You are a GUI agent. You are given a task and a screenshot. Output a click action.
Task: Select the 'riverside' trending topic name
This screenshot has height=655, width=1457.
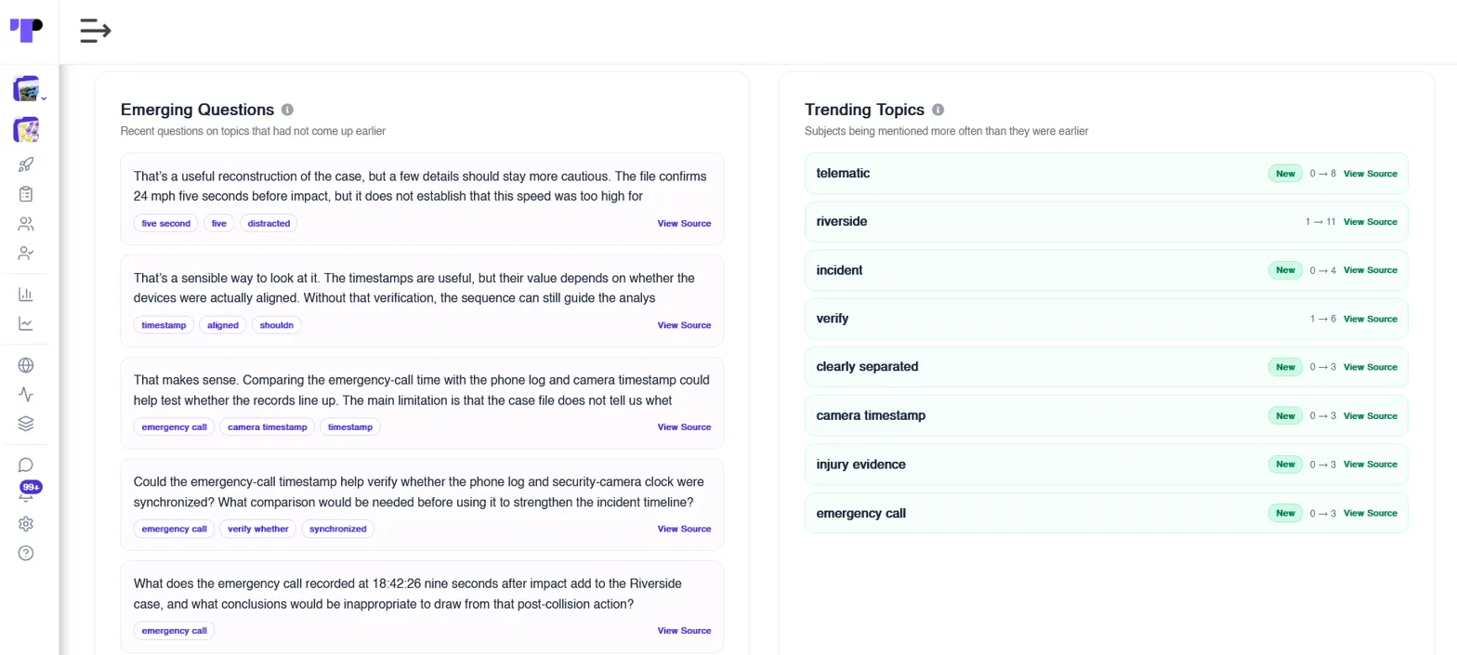coord(842,221)
